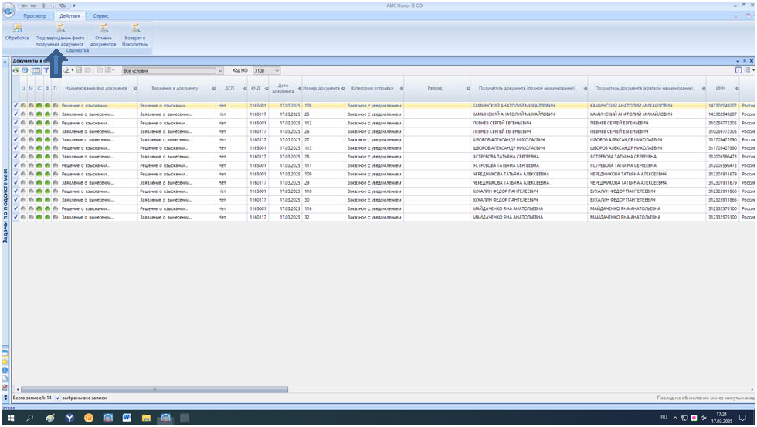Image resolution: width=757 pixels, height=427 pixels.
Task: Click the 'Дата документа' column header
Action: click(x=283, y=89)
